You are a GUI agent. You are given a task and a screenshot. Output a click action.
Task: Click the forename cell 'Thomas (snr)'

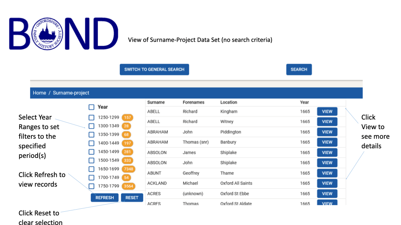(x=195, y=142)
